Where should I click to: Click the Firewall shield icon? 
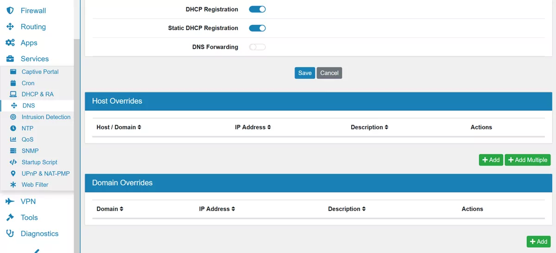pos(10,11)
